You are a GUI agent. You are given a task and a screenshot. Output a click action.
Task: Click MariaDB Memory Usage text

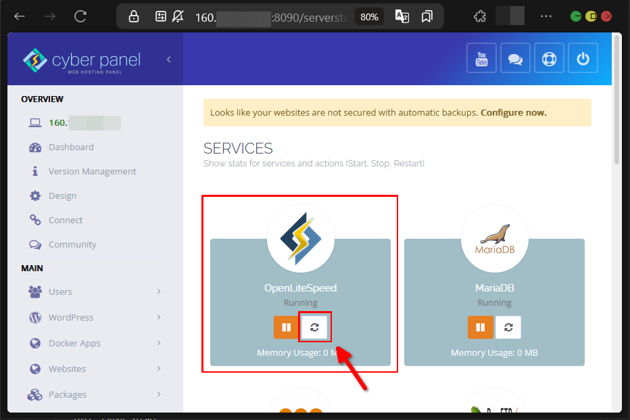(x=494, y=353)
